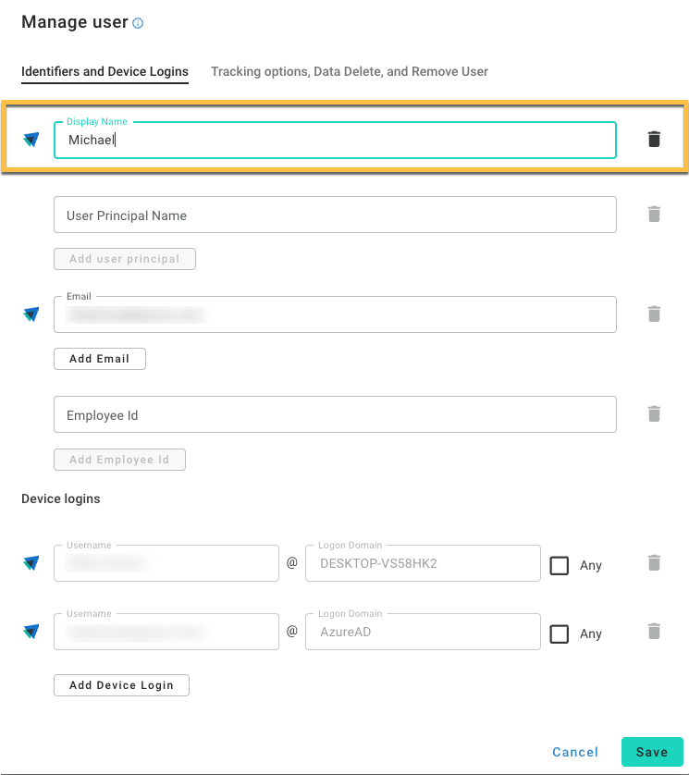Delete the Employee Id via trash icon
Viewport: 689px width, 775px height.
click(x=654, y=413)
